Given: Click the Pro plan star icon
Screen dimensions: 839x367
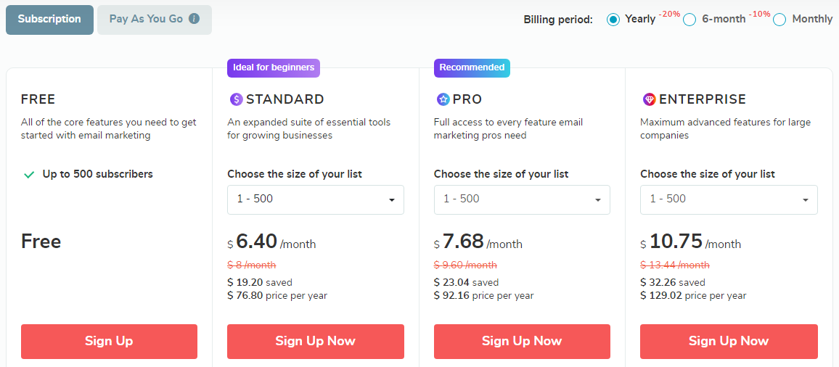Looking at the screenshot, I should point(443,99).
